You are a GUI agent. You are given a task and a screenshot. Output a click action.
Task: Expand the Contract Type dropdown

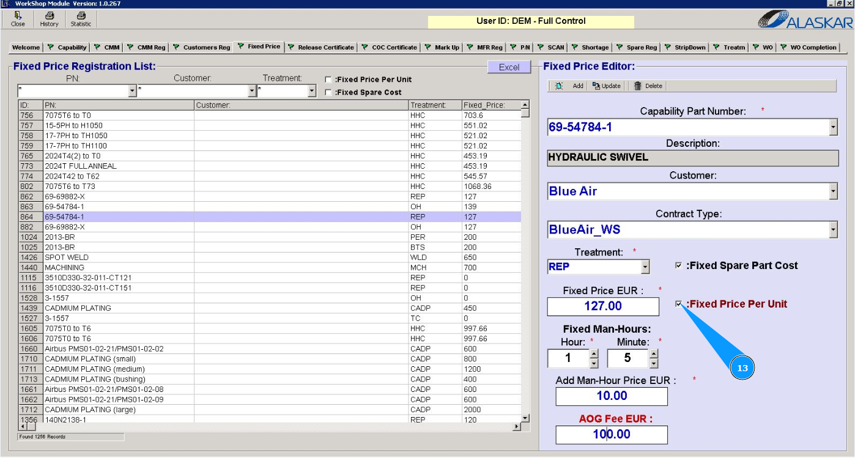click(x=832, y=230)
